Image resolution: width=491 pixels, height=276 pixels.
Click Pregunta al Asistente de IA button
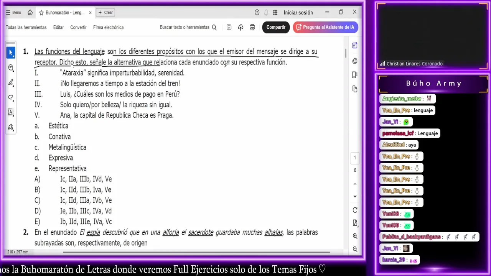tap(325, 27)
